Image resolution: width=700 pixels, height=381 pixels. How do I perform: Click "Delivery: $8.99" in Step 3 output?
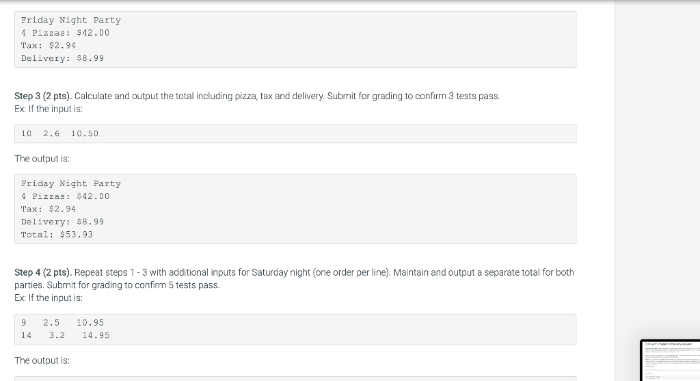click(62, 222)
